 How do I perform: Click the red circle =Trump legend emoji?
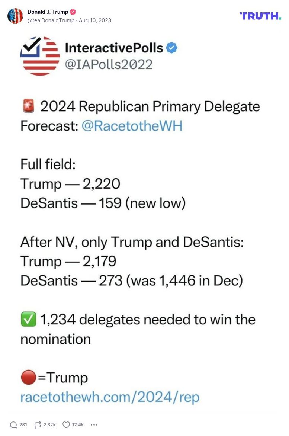28,377
